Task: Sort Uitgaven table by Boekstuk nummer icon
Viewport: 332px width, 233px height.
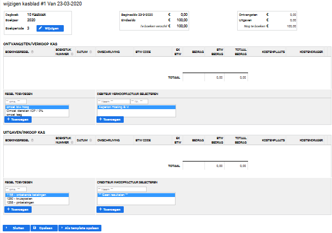Action: [x=72, y=142]
